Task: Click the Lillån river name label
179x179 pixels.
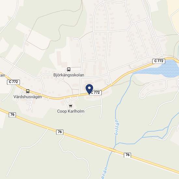Action: click(x=117, y=127)
